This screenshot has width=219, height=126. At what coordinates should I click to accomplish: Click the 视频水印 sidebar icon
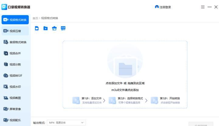click(x=6, y=87)
